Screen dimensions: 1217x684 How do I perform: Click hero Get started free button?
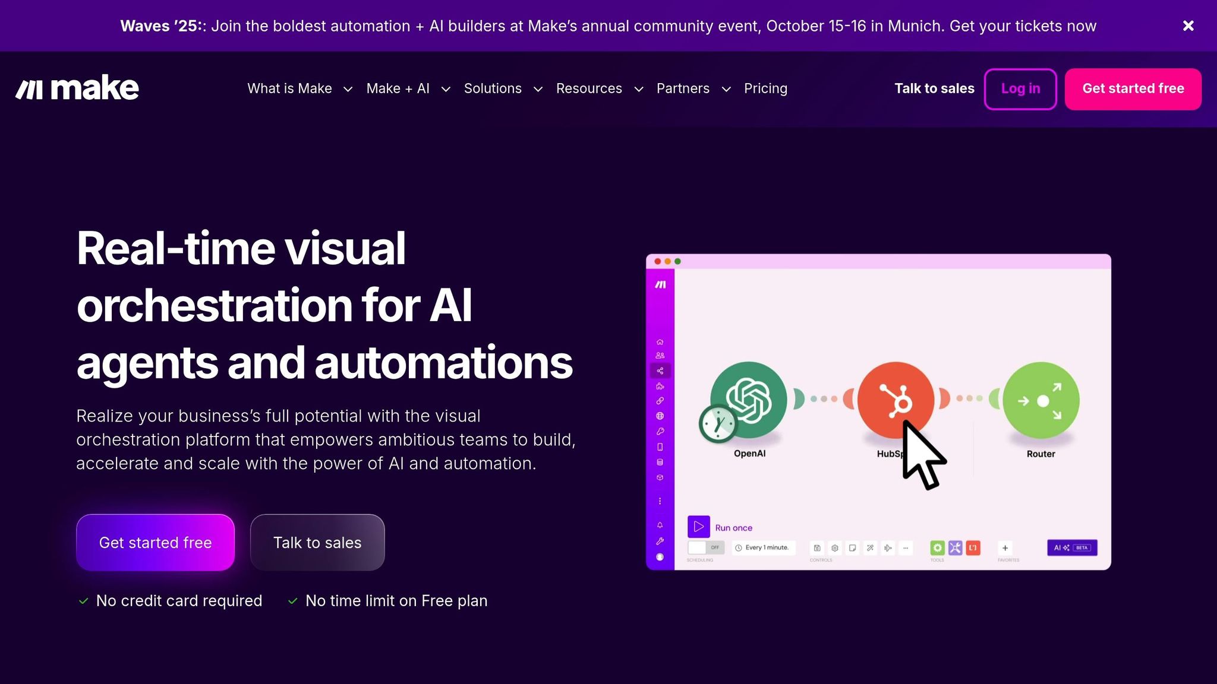(x=155, y=542)
